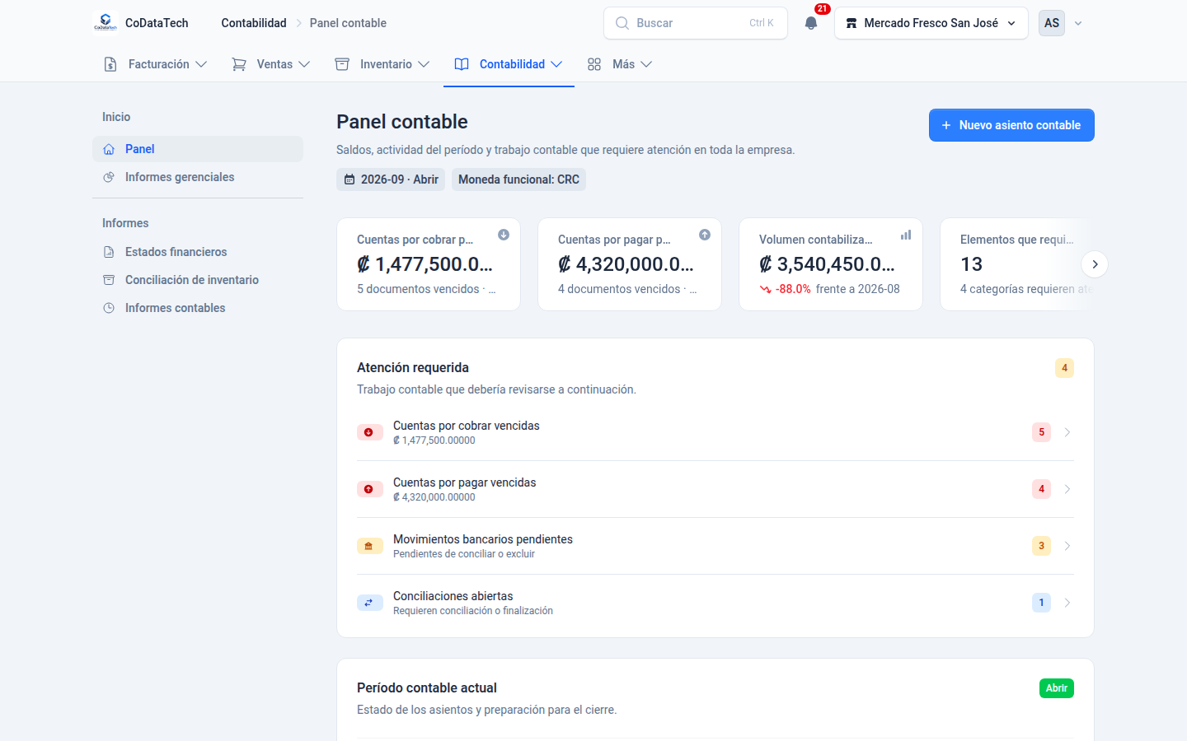This screenshot has width=1187, height=741.
Task: Click the search magnifier icon
Action: pyautogui.click(x=622, y=23)
